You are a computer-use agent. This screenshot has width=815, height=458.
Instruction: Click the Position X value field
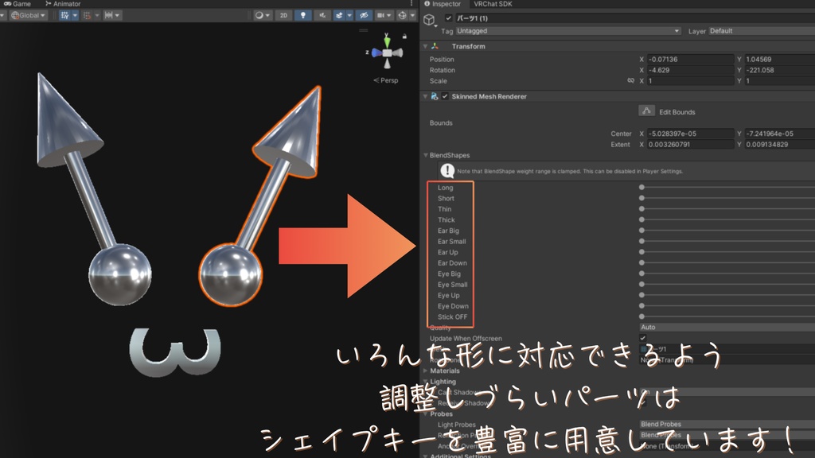coord(690,59)
